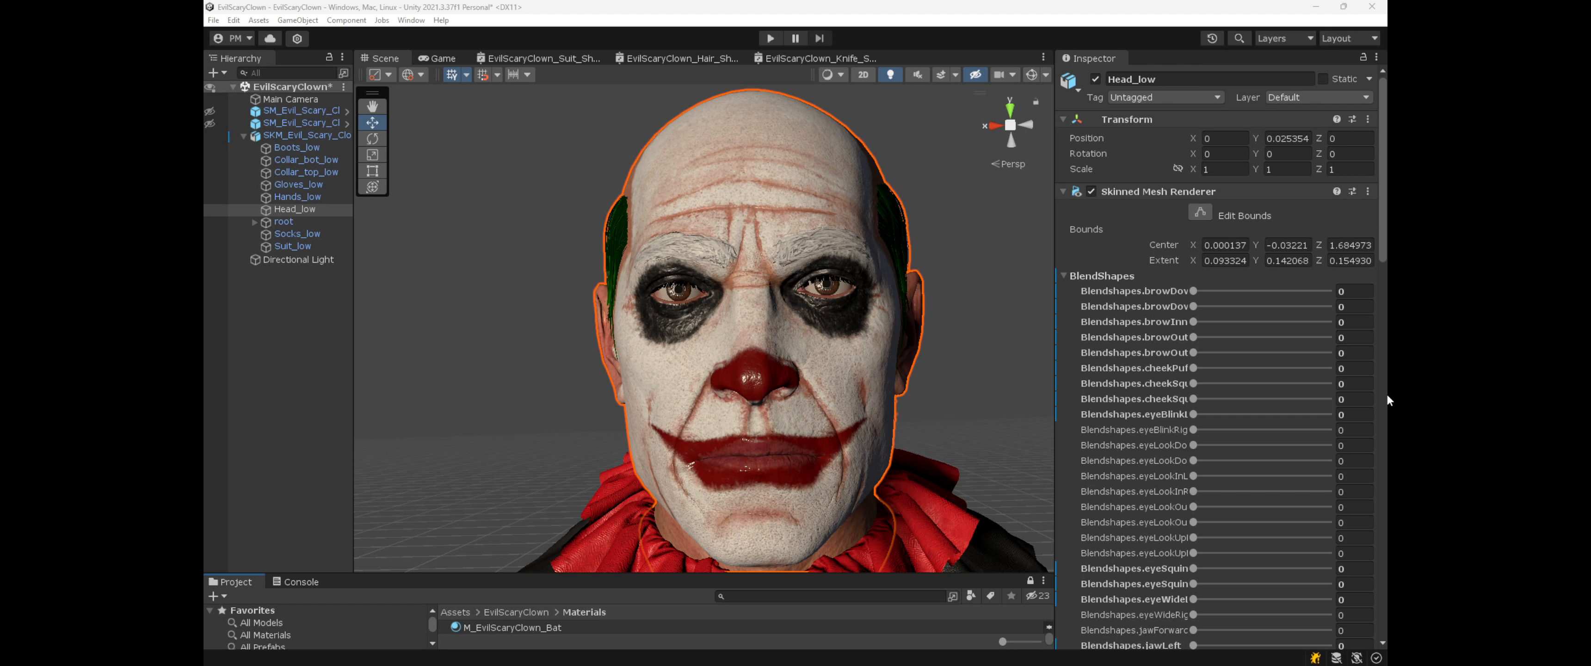Open the Layout dropdown
The height and width of the screenshot is (666, 1591).
click(1349, 38)
